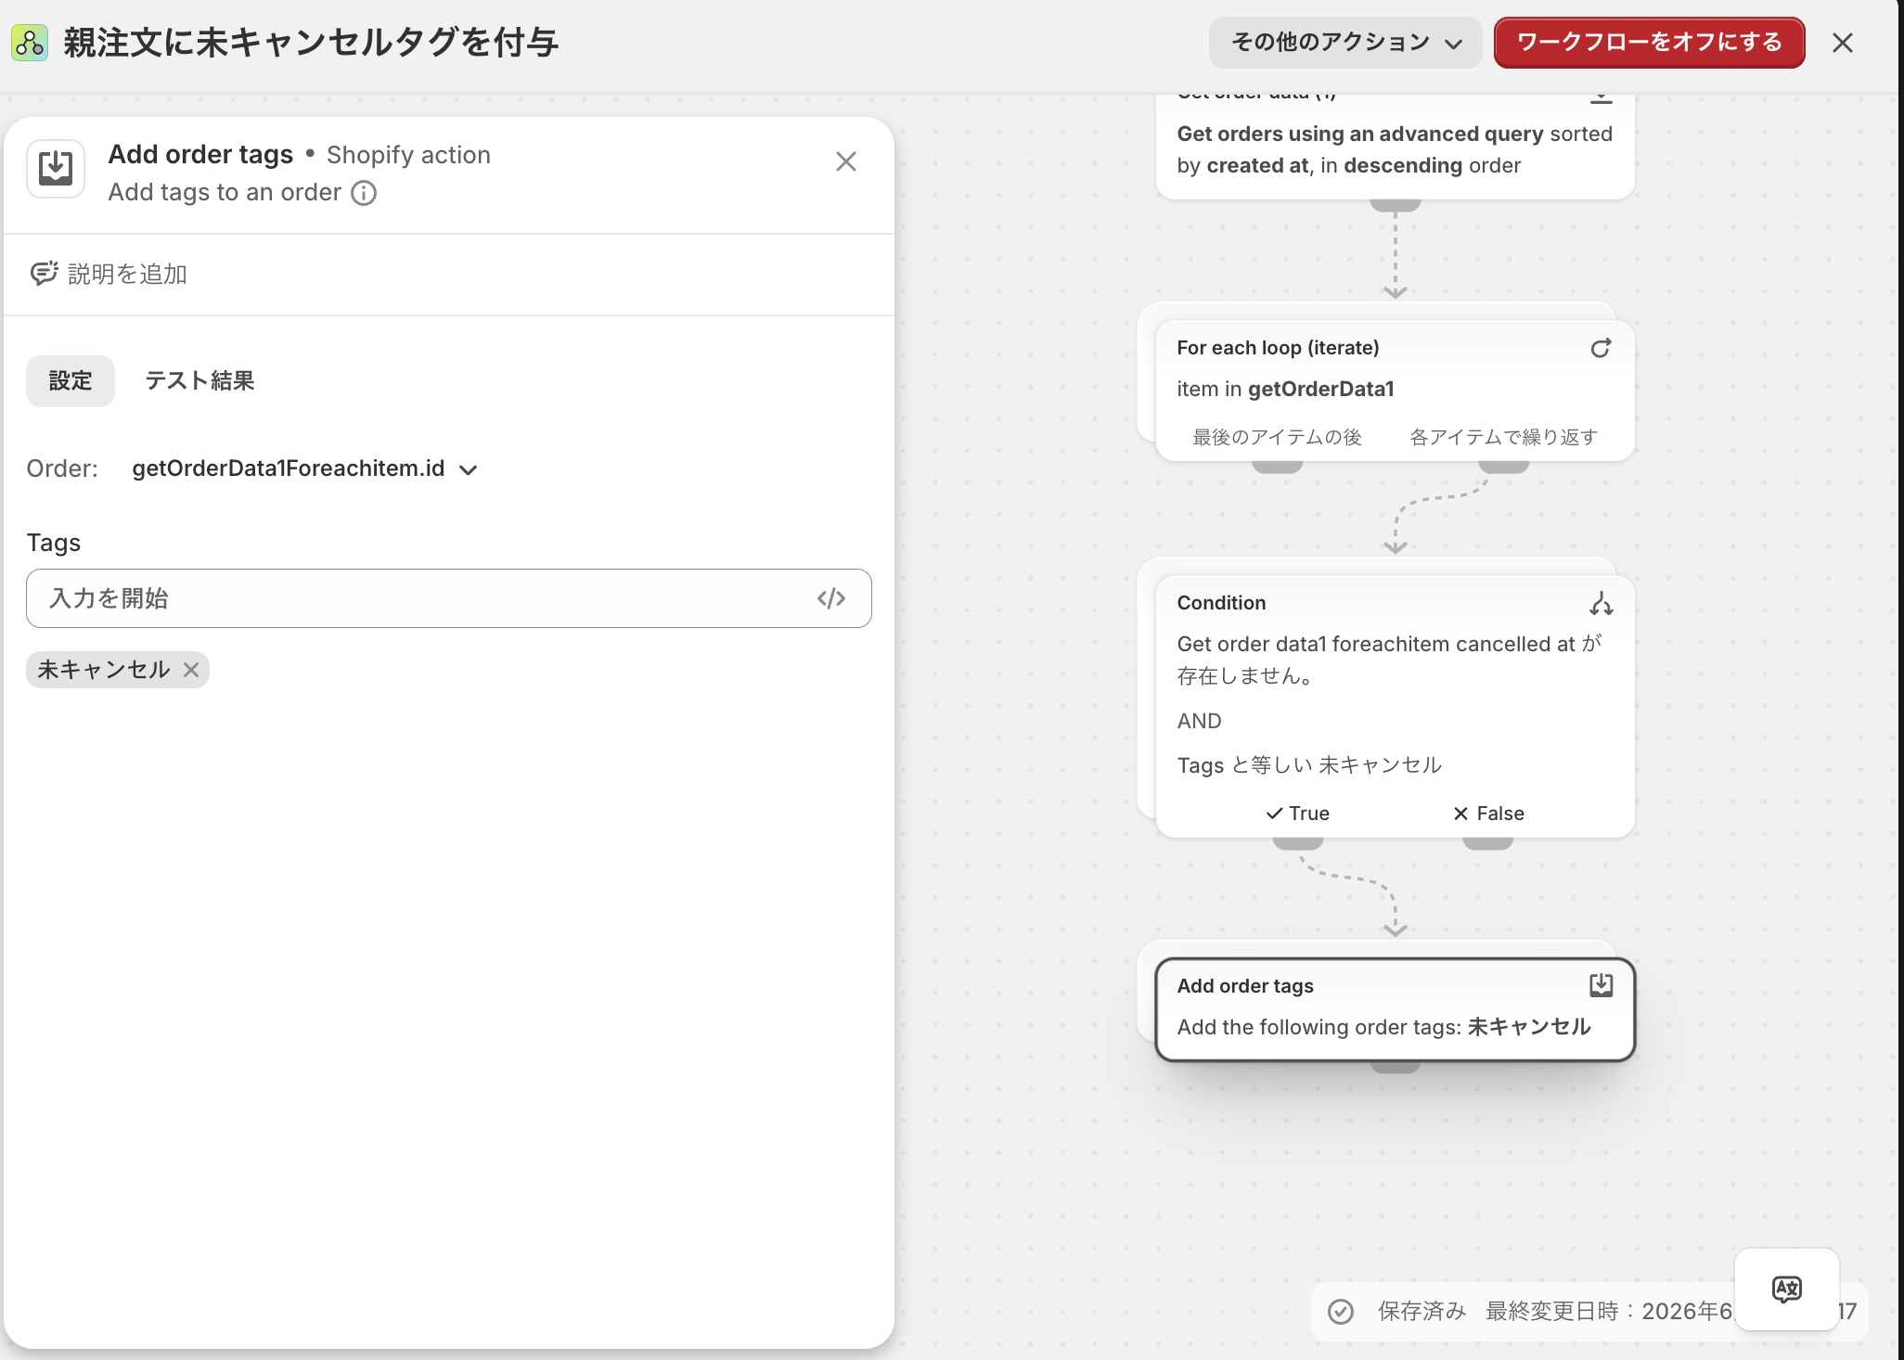
Task: Click the 説明を追加 comment icon
Action: [44, 274]
